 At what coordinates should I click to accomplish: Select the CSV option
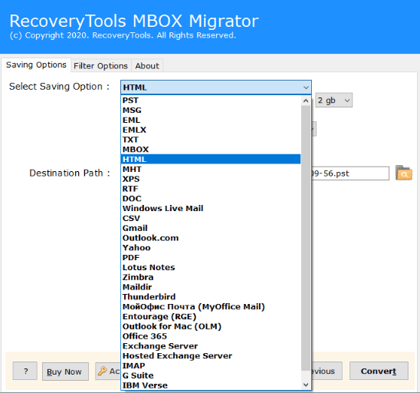pyautogui.click(x=211, y=218)
